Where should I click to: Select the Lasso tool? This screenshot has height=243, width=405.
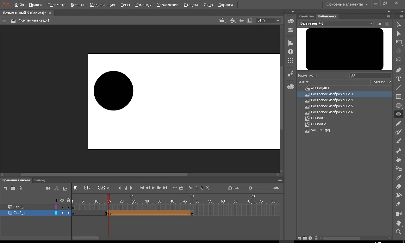click(399, 60)
